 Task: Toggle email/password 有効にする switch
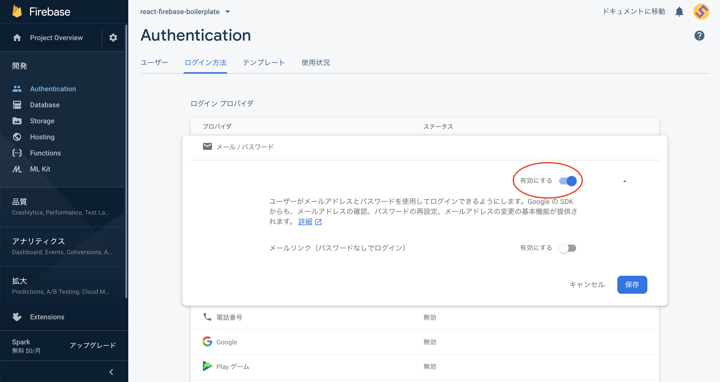[568, 181]
